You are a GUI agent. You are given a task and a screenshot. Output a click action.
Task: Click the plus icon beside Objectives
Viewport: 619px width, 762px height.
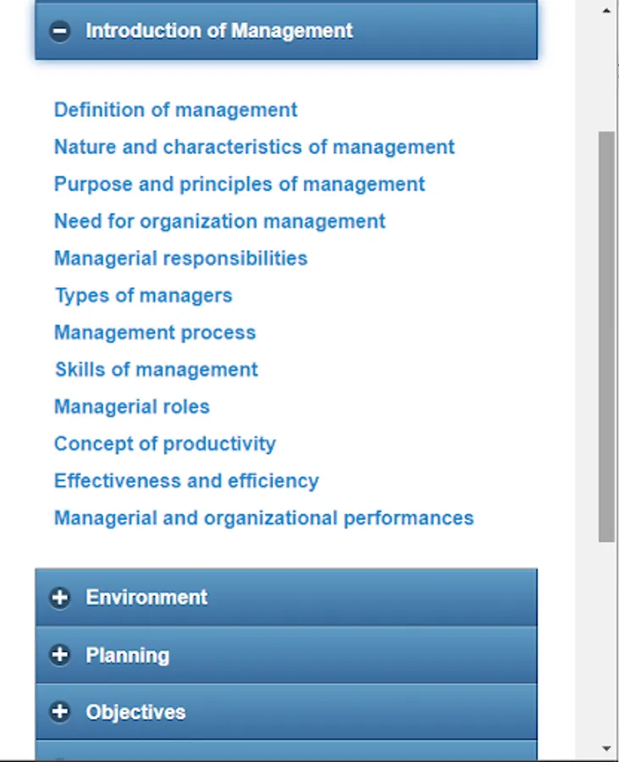click(59, 712)
